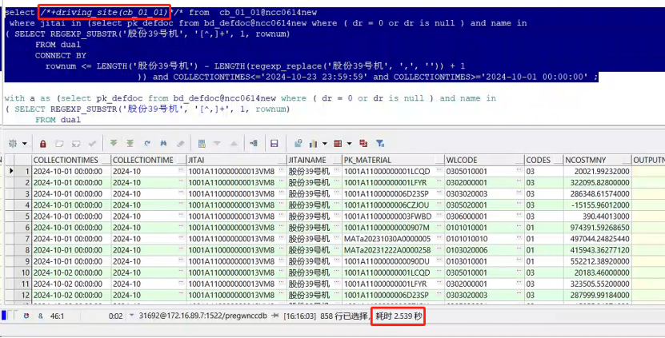Open ellipsis editor for row 3 PK_MATERIAL cell
Image resolution: width=665 pixels, height=338 pixels.
point(439,193)
